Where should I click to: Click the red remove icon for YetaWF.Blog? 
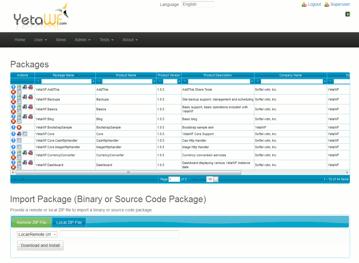13,121
